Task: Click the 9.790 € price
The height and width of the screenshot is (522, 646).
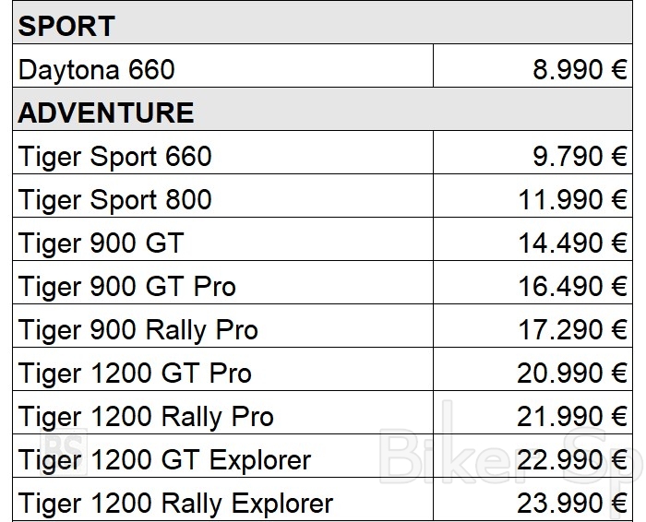Action: [580, 157]
